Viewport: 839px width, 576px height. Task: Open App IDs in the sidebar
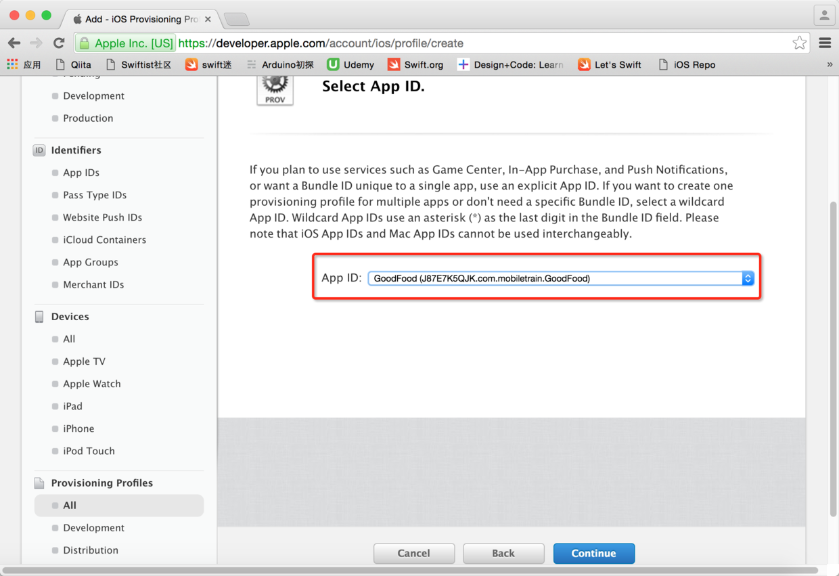(81, 173)
